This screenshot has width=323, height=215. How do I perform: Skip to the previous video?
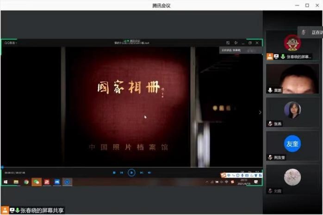pos(122,172)
